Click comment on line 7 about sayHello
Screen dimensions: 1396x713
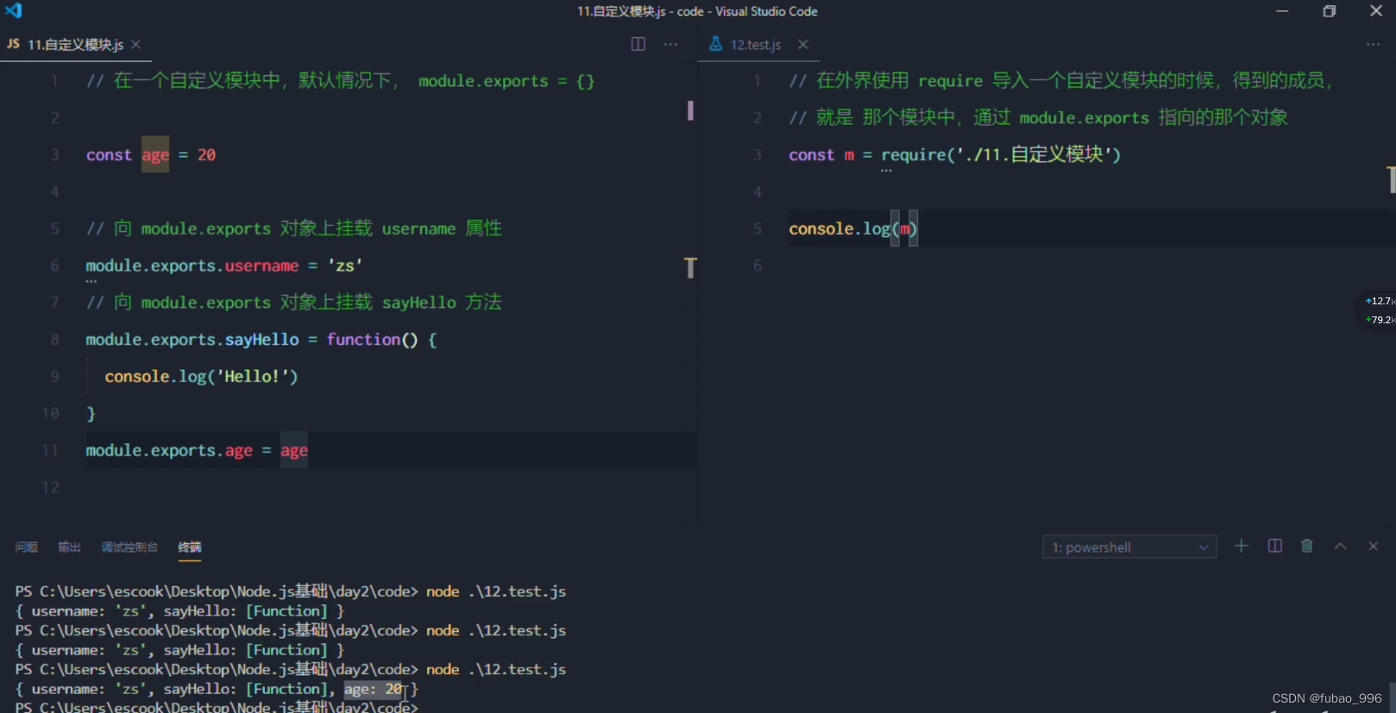pyautogui.click(x=293, y=303)
